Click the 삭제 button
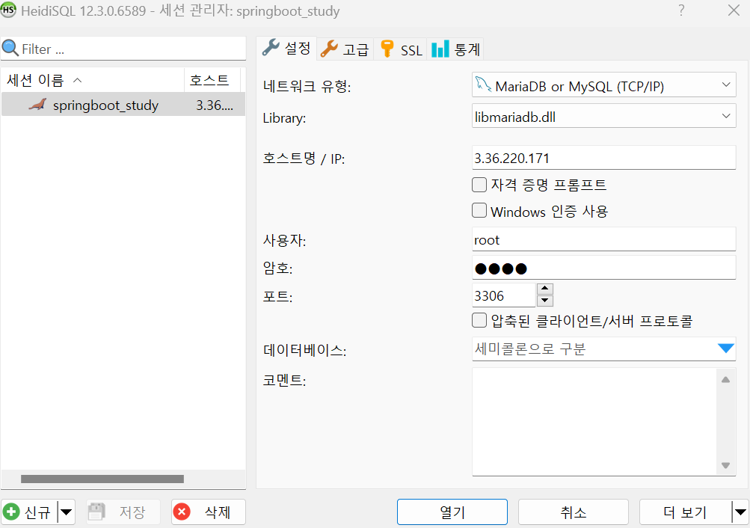 (209, 512)
